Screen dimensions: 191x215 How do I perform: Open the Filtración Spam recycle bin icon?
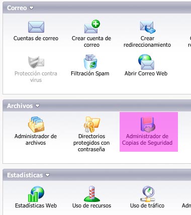(90, 62)
